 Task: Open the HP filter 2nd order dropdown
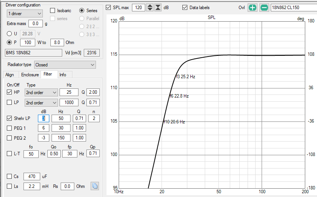pyautogui.click(x=41, y=93)
